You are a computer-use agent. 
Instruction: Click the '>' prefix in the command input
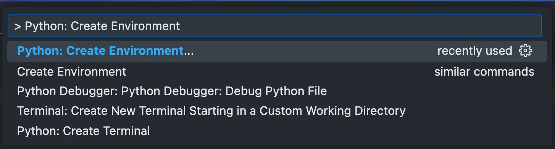(x=18, y=26)
